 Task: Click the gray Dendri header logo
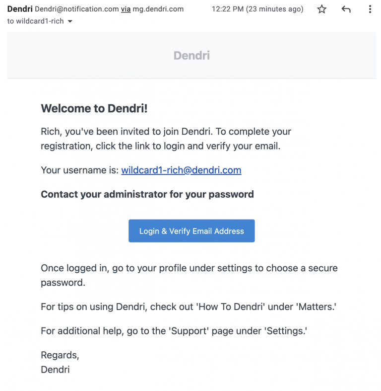click(x=191, y=55)
